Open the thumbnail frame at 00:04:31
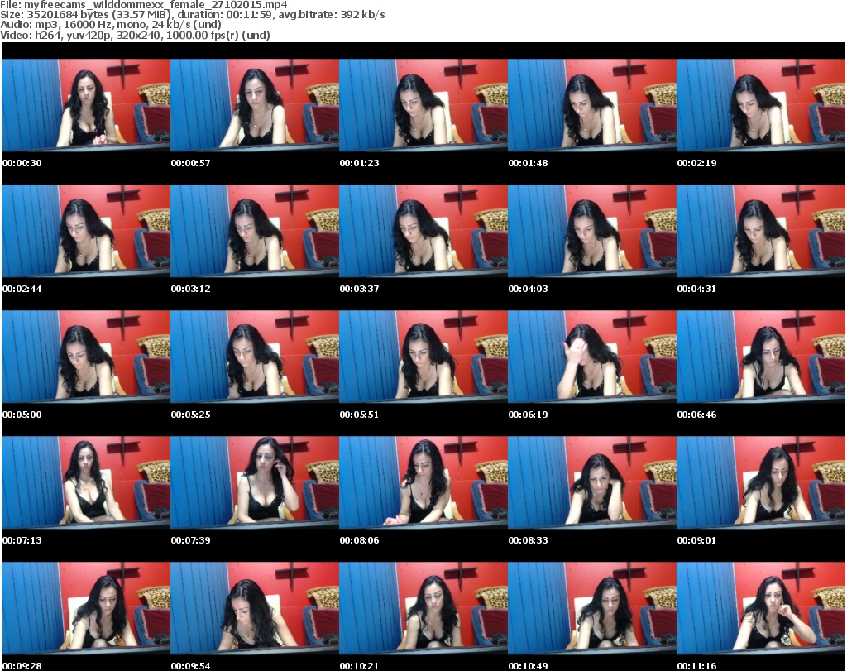The image size is (847, 671). (x=761, y=231)
